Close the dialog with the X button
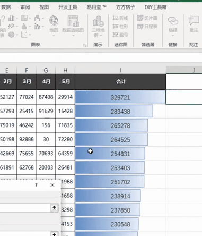Image resolution: width=202 pixels, height=236 pixels. (x=52, y=185)
